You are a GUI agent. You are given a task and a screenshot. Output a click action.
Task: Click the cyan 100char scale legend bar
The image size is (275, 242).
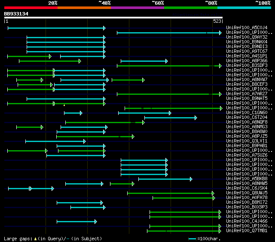tap(192, 239)
